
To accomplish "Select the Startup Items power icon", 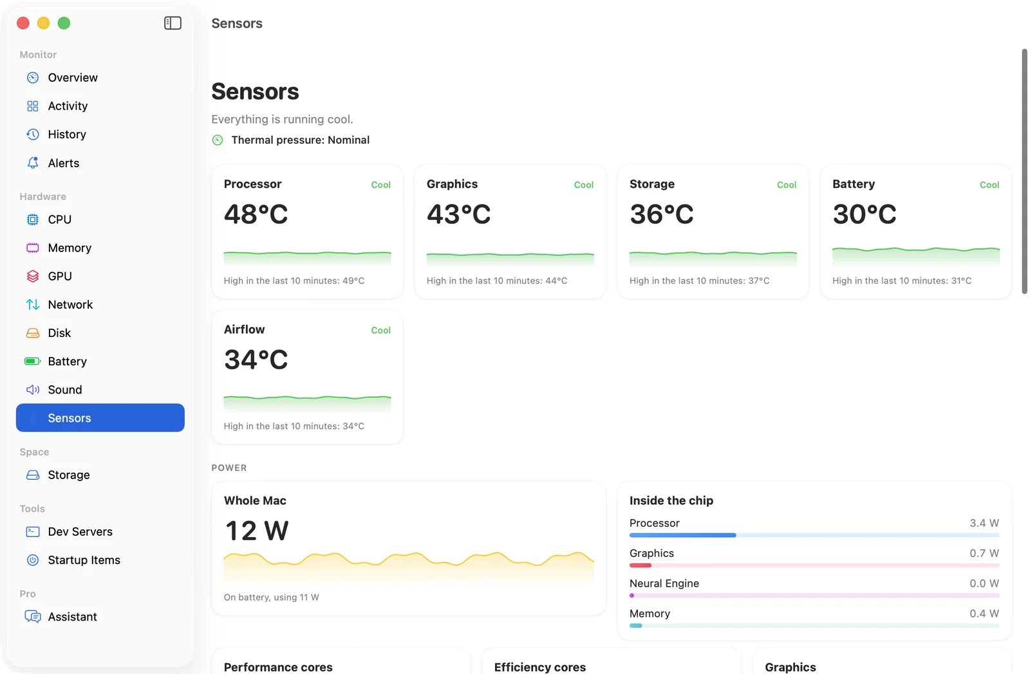I will [x=33, y=560].
